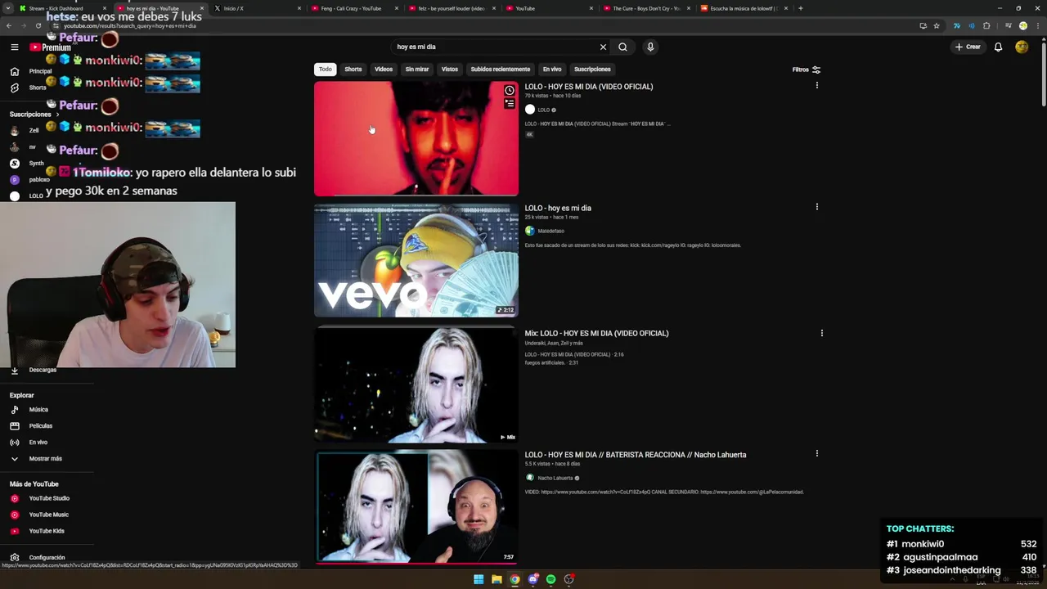
Task: Select the En vivo filter chip
Action: [x=552, y=70]
